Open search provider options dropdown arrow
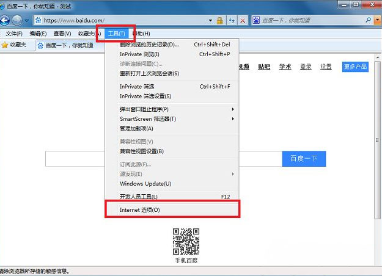 [378, 20]
